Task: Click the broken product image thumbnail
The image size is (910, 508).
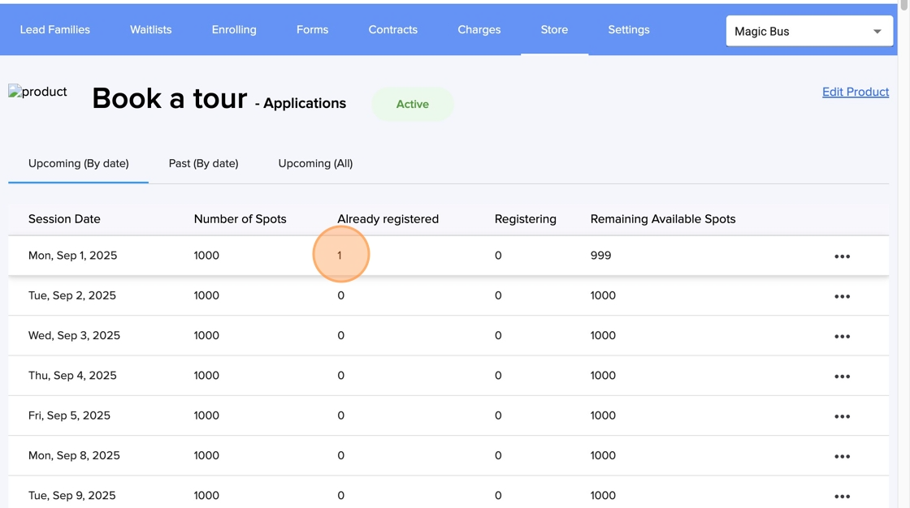Action: [x=37, y=92]
